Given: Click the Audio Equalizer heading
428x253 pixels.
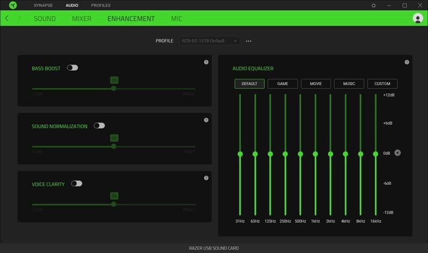Looking at the screenshot, I should (253, 69).
